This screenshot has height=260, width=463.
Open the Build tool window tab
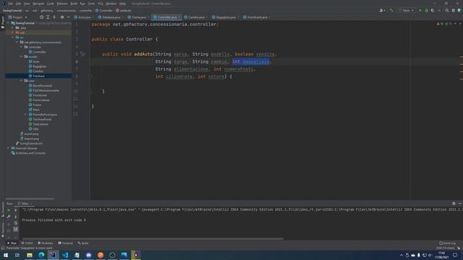[83, 243]
